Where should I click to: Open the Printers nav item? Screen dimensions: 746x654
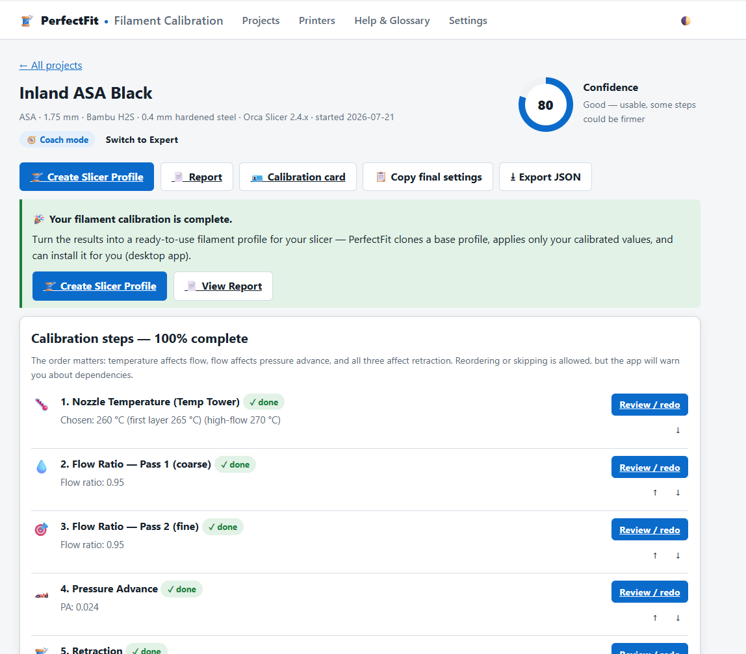point(317,21)
